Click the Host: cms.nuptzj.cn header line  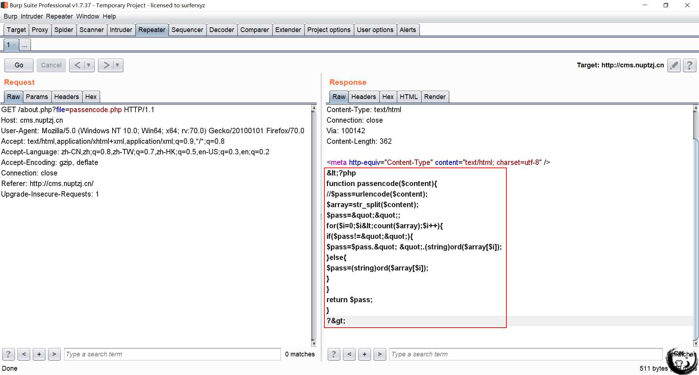pyautogui.click(x=32, y=120)
